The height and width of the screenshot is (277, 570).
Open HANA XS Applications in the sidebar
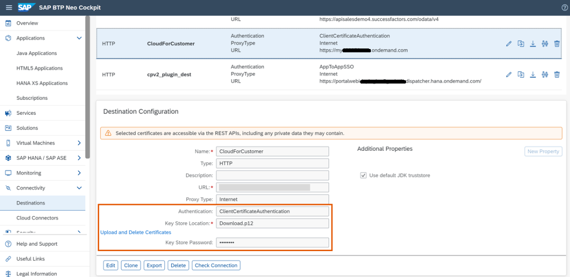(x=42, y=83)
